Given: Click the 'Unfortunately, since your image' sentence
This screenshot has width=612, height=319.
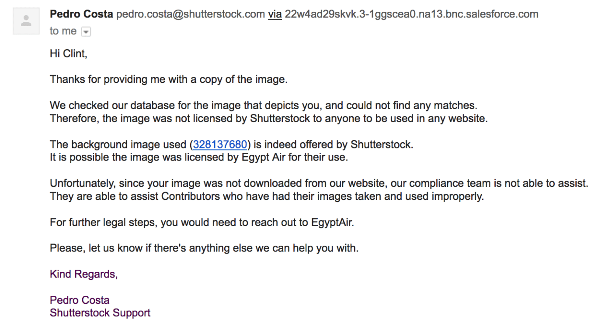Looking at the screenshot, I should point(319,183).
